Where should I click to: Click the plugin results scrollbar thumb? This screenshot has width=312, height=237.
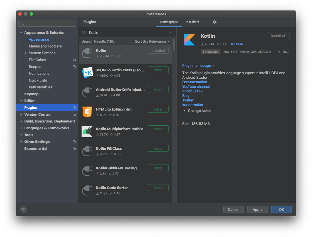click(x=174, y=45)
